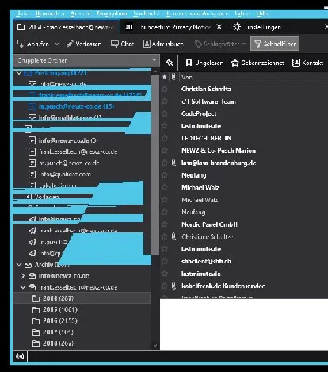Click folder pane scroll-down arrow
The height and width of the screenshot is (372, 328).
pos(155,345)
